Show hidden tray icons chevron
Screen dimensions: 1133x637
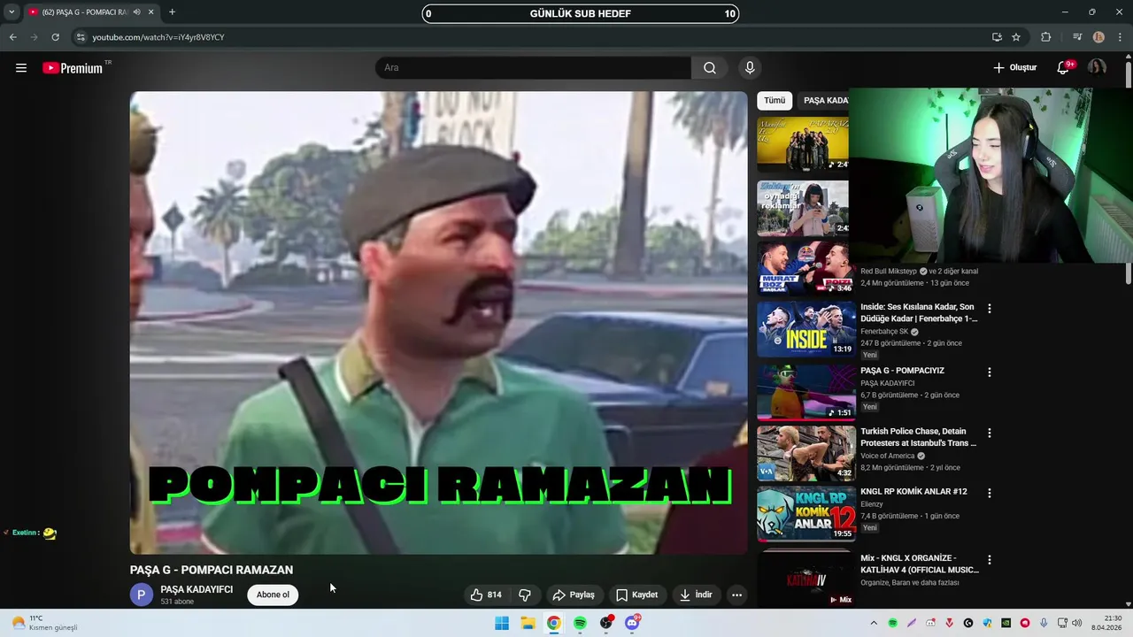874,623
